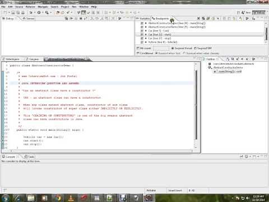Enable the Hit count checkbox
The image size is (269, 202).
pos(138,48)
